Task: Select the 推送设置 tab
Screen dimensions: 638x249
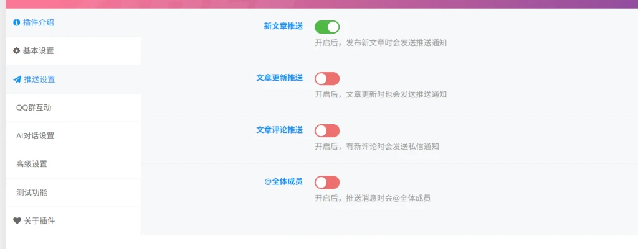Action: 74,79
